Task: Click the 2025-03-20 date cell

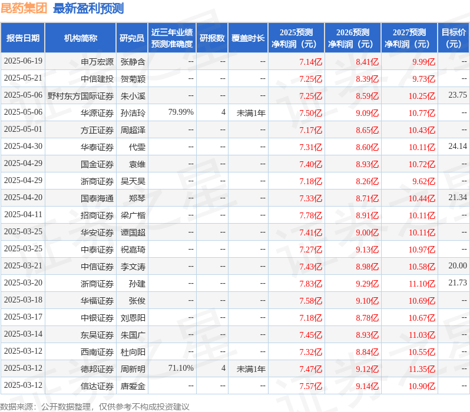Action: tap(23, 283)
